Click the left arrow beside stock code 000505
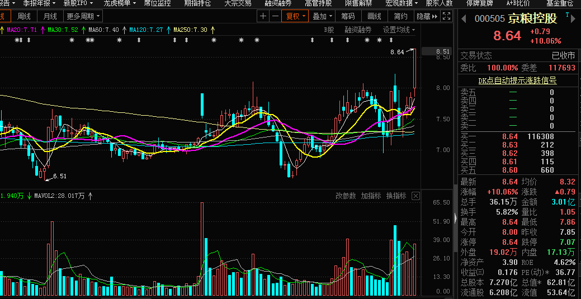The image size is (581, 299). [464, 18]
